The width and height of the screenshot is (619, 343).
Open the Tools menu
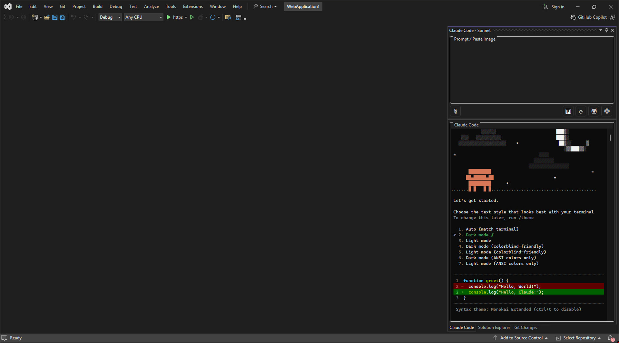coord(171,6)
